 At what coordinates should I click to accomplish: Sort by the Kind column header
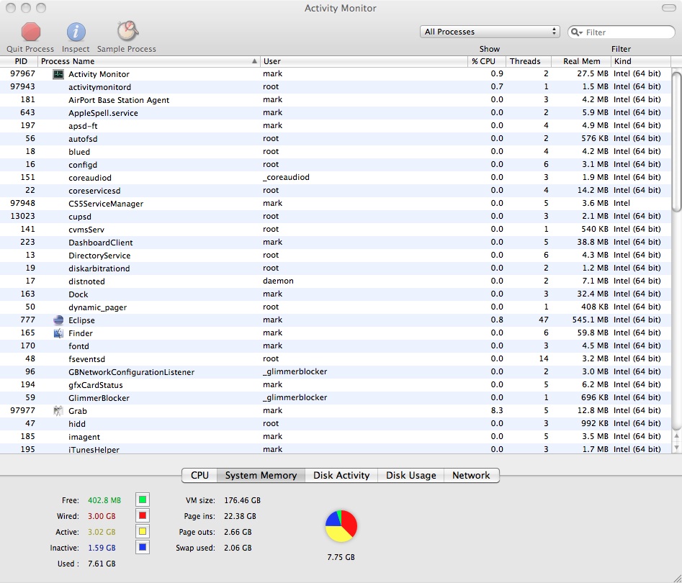click(x=641, y=61)
